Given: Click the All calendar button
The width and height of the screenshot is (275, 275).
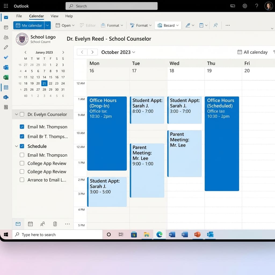Looking at the screenshot, I should pos(252,52).
